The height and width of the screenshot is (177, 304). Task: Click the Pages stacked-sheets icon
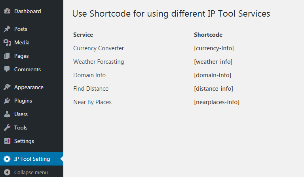pos(7,56)
